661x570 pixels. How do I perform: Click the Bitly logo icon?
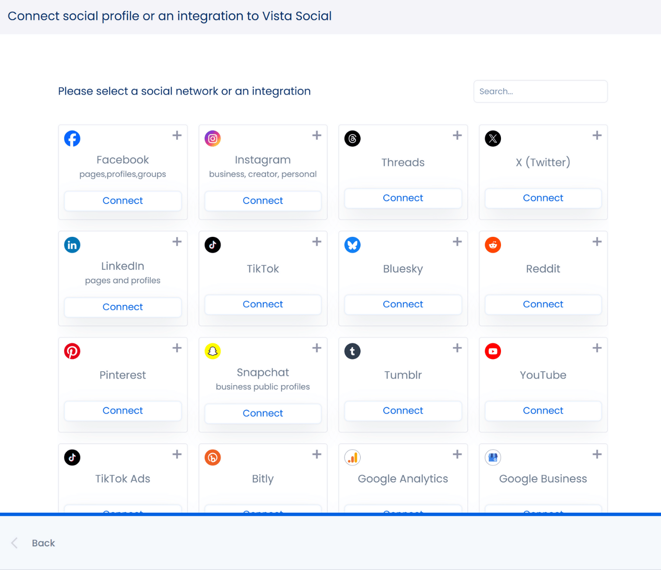coord(212,458)
